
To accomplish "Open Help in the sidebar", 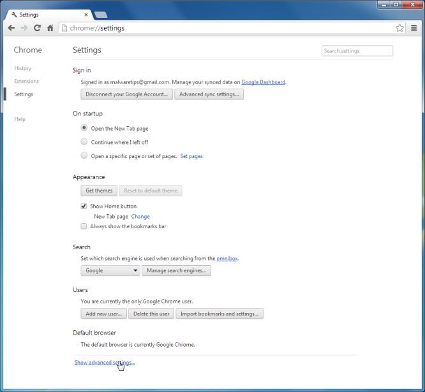I will pyautogui.click(x=20, y=119).
